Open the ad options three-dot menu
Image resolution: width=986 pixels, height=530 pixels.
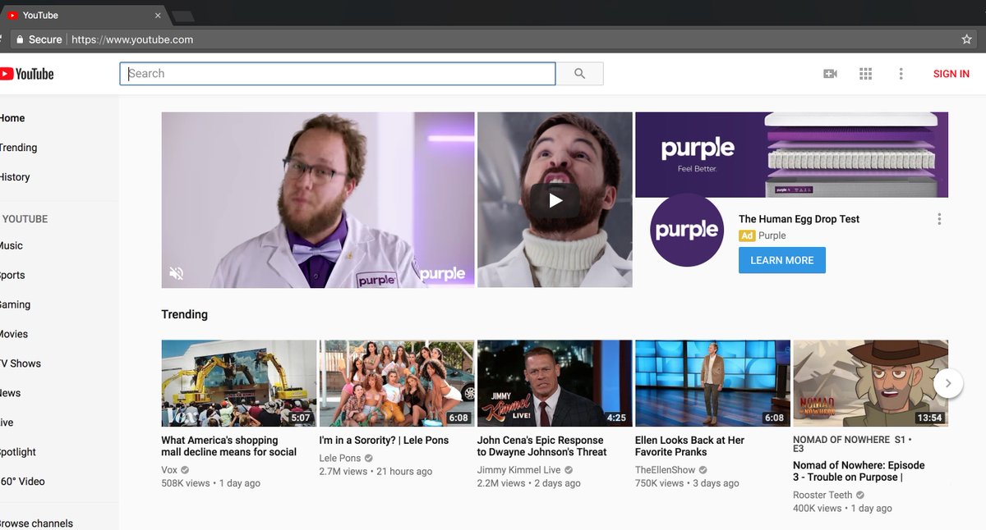tap(939, 219)
